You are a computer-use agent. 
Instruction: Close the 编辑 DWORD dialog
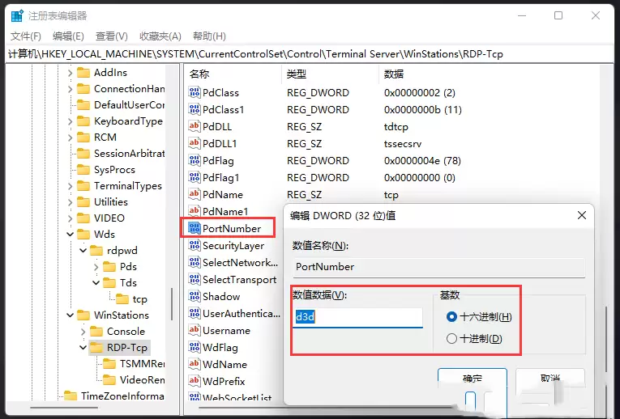coord(581,215)
